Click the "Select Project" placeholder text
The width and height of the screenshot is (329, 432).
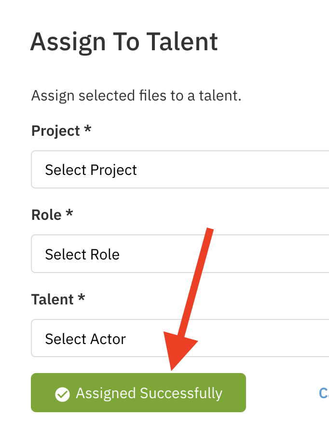point(91,170)
